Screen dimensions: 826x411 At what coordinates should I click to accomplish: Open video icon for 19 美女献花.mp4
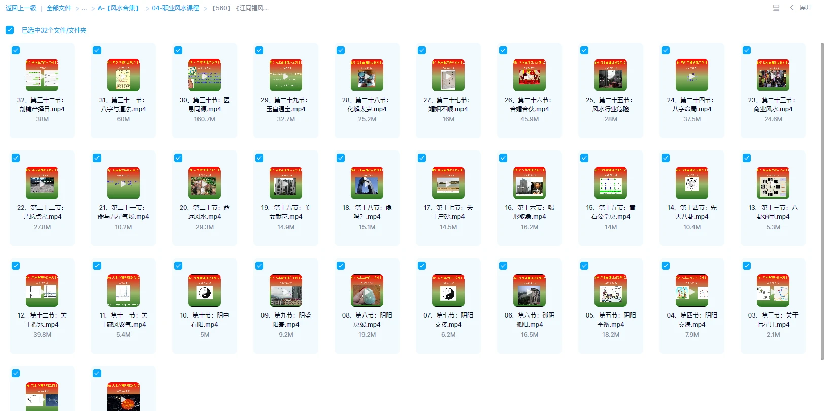click(x=286, y=183)
